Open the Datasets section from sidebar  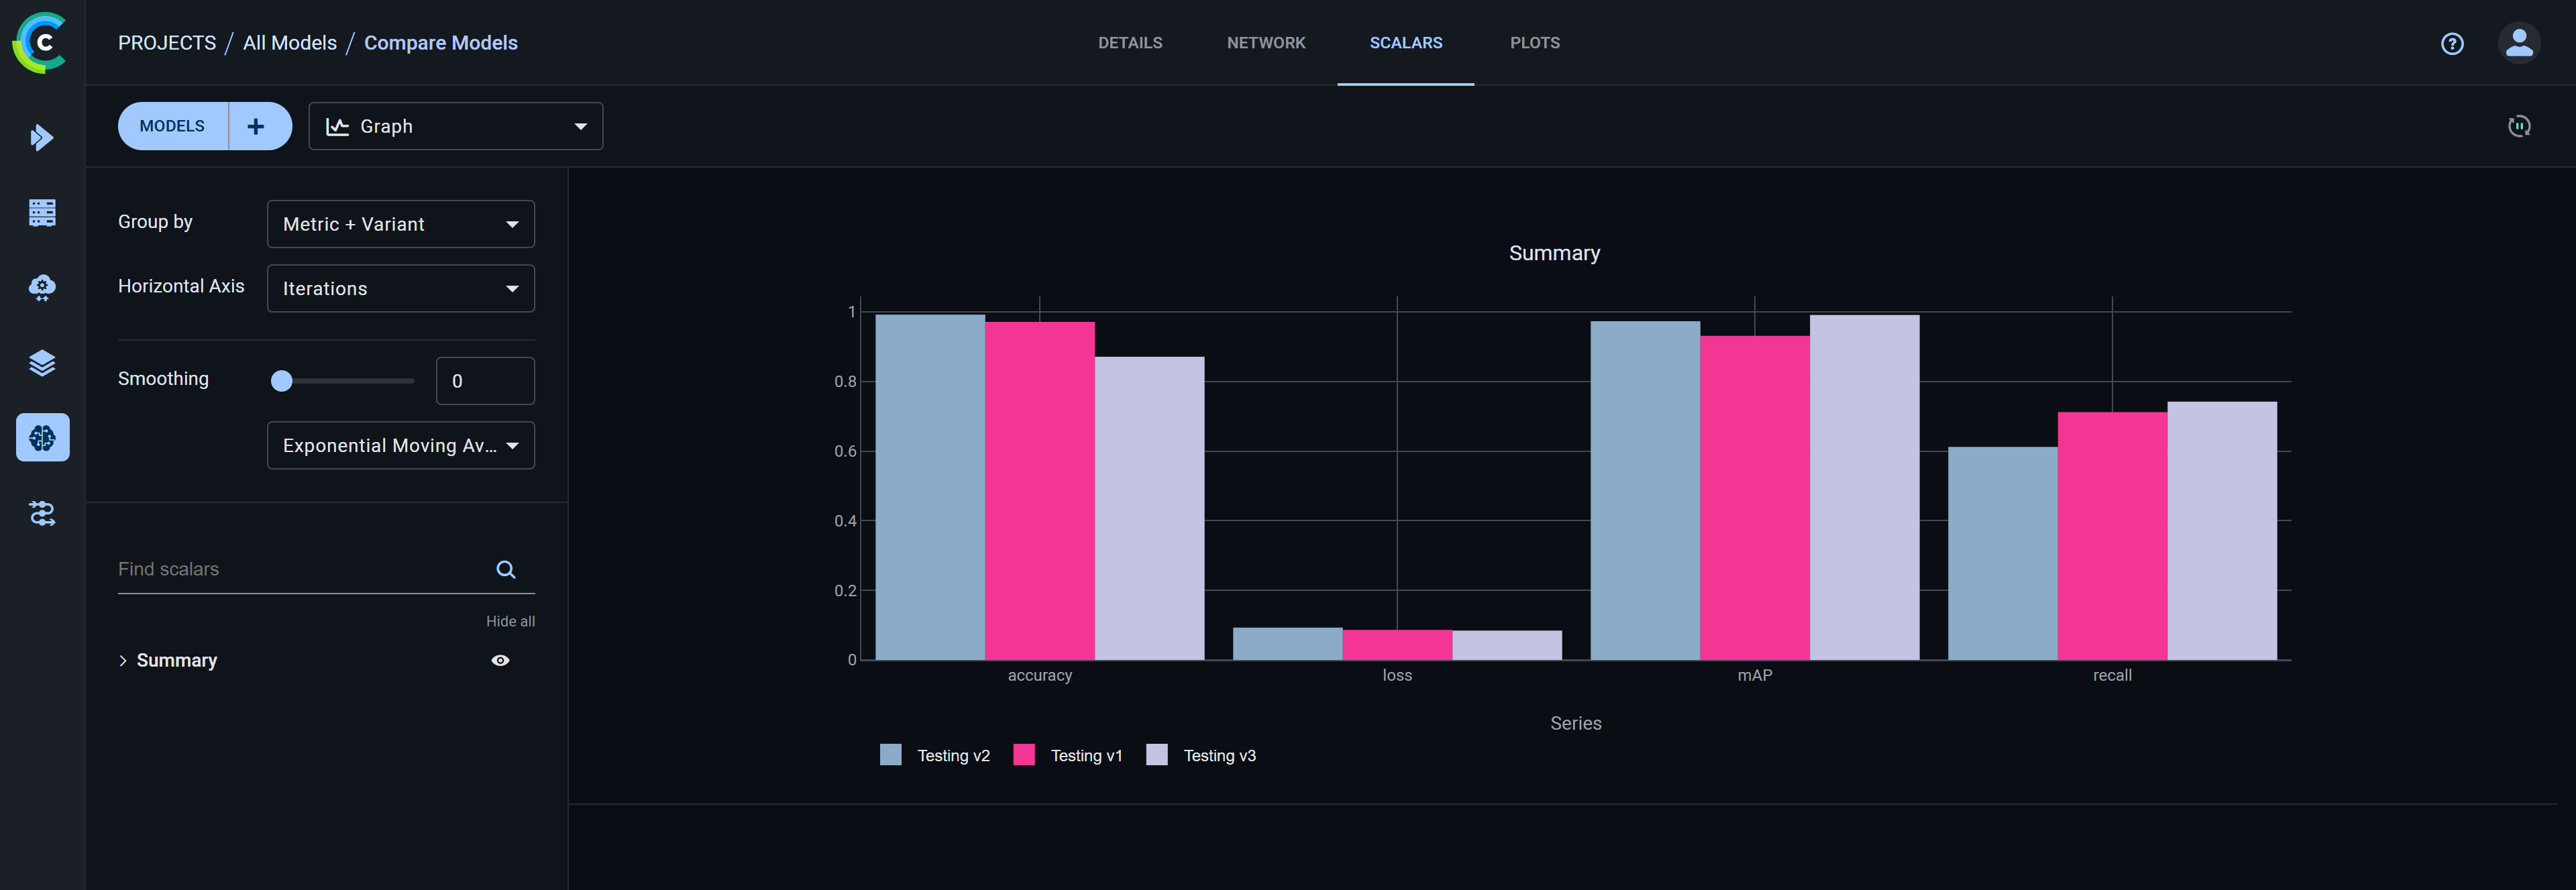tap(41, 362)
